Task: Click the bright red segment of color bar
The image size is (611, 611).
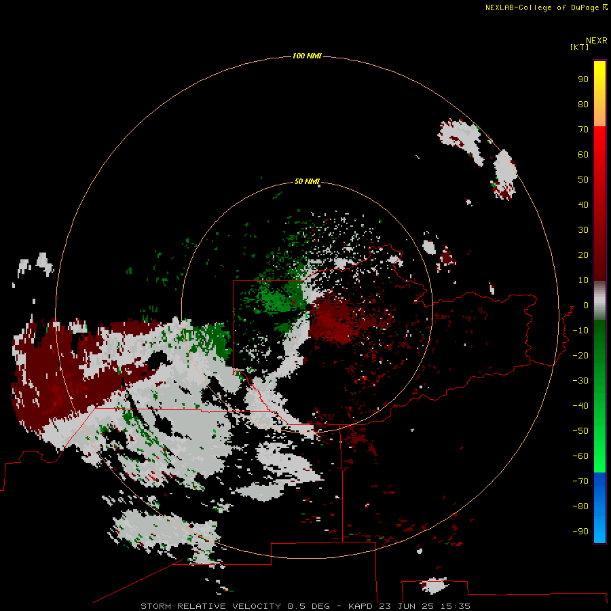Action: point(599,204)
